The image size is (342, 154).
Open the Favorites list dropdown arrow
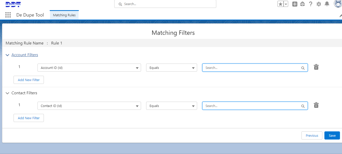click(286, 4)
